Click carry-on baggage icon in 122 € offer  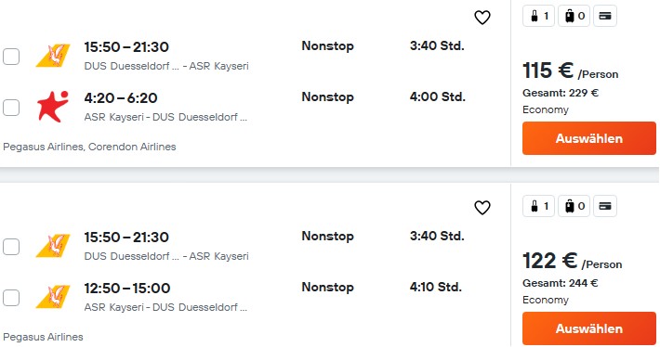tap(538, 206)
